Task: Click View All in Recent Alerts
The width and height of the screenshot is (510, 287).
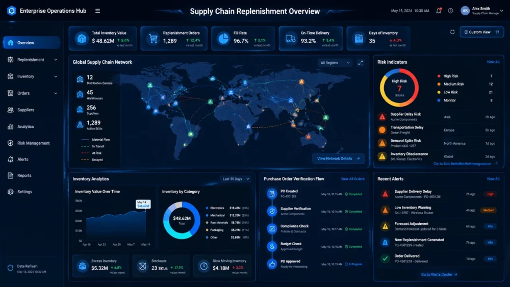Action: 493,179
